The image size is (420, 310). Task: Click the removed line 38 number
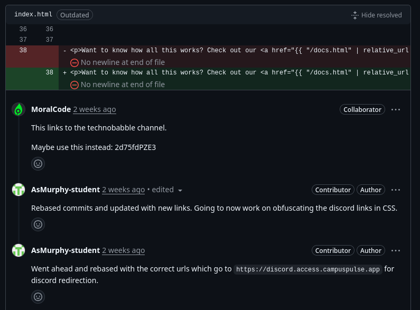coord(23,50)
